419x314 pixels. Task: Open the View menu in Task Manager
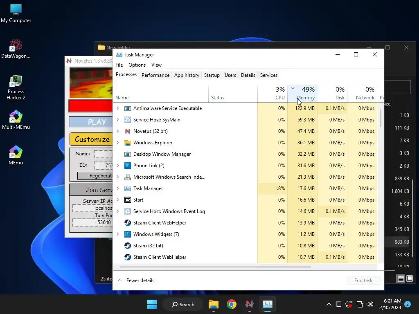click(x=156, y=65)
